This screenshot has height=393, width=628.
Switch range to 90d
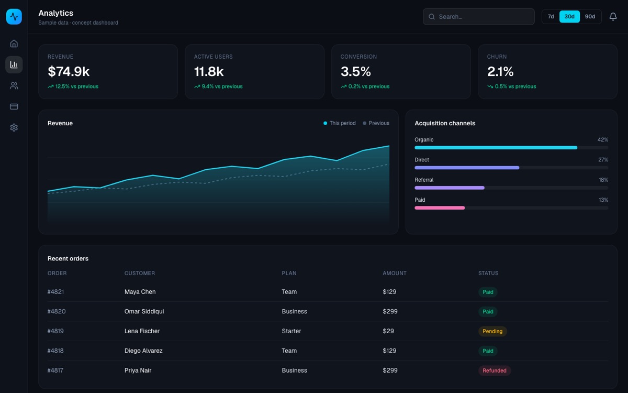click(x=590, y=17)
